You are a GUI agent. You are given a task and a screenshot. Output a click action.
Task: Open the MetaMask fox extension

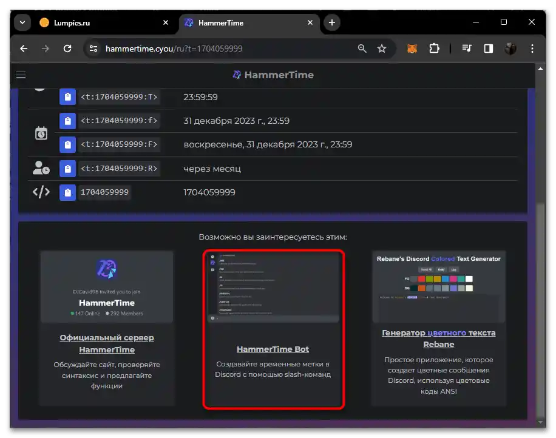(412, 49)
